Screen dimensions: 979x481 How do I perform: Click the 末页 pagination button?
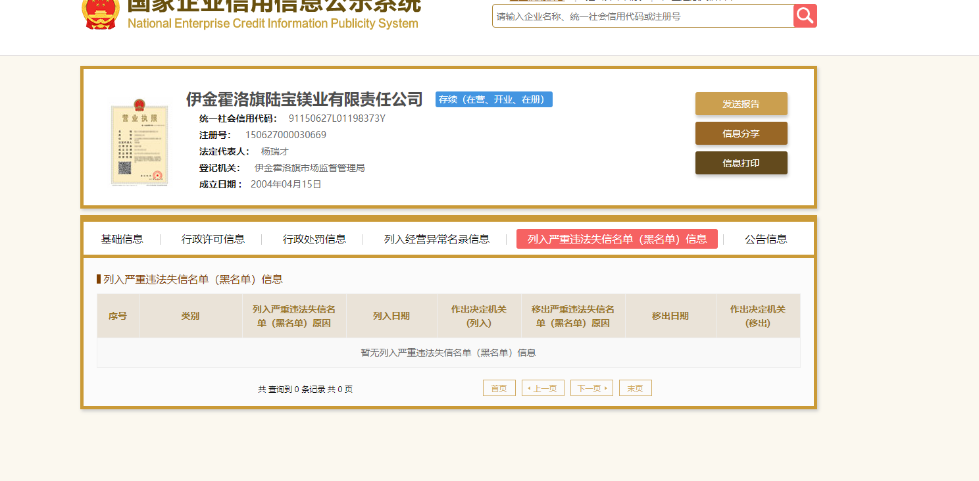(636, 388)
